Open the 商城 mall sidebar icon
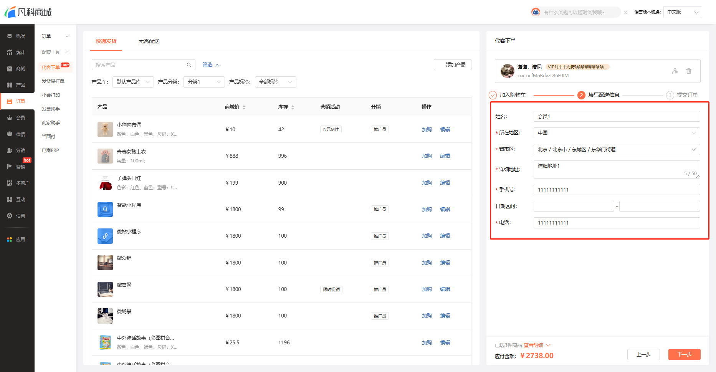Image resolution: width=716 pixels, height=372 pixels. coord(10,69)
